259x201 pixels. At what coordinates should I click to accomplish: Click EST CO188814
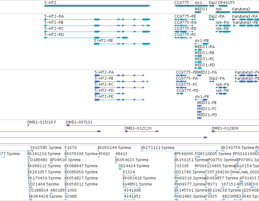point(30,193)
